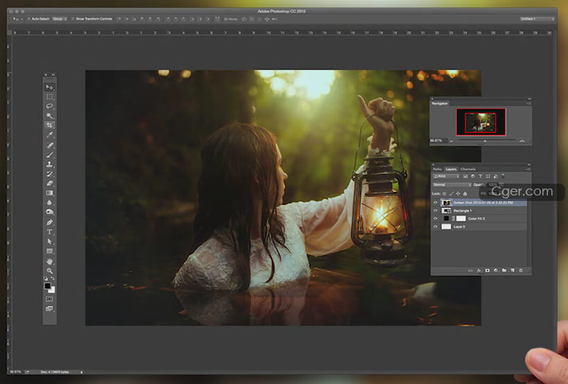Image resolution: width=568 pixels, height=384 pixels.
Task: Hide the Color Fill 2 layer
Action: [x=436, y=219]
